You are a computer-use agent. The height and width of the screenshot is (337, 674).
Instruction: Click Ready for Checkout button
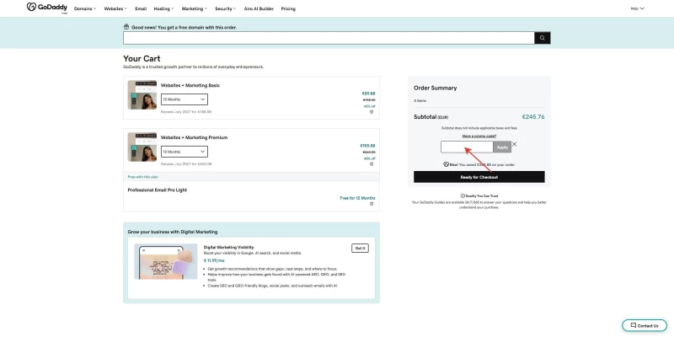pos(479,177)
